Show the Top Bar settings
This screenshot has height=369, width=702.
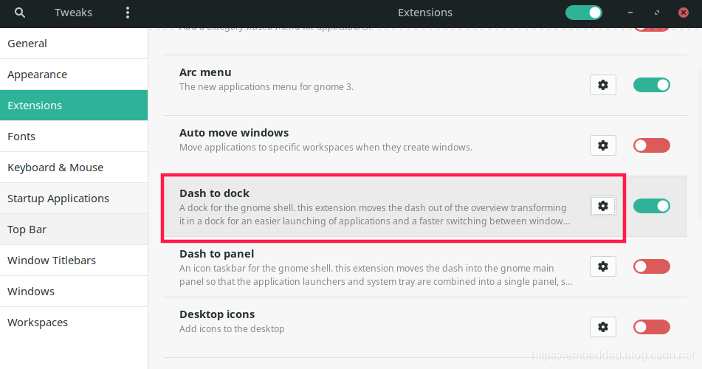[74, 230]
